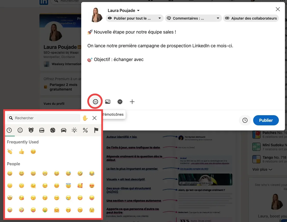Switch to the activities ball emoji tab

point(53,130)
